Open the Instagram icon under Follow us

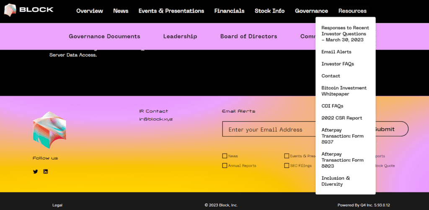pos(46,171)
